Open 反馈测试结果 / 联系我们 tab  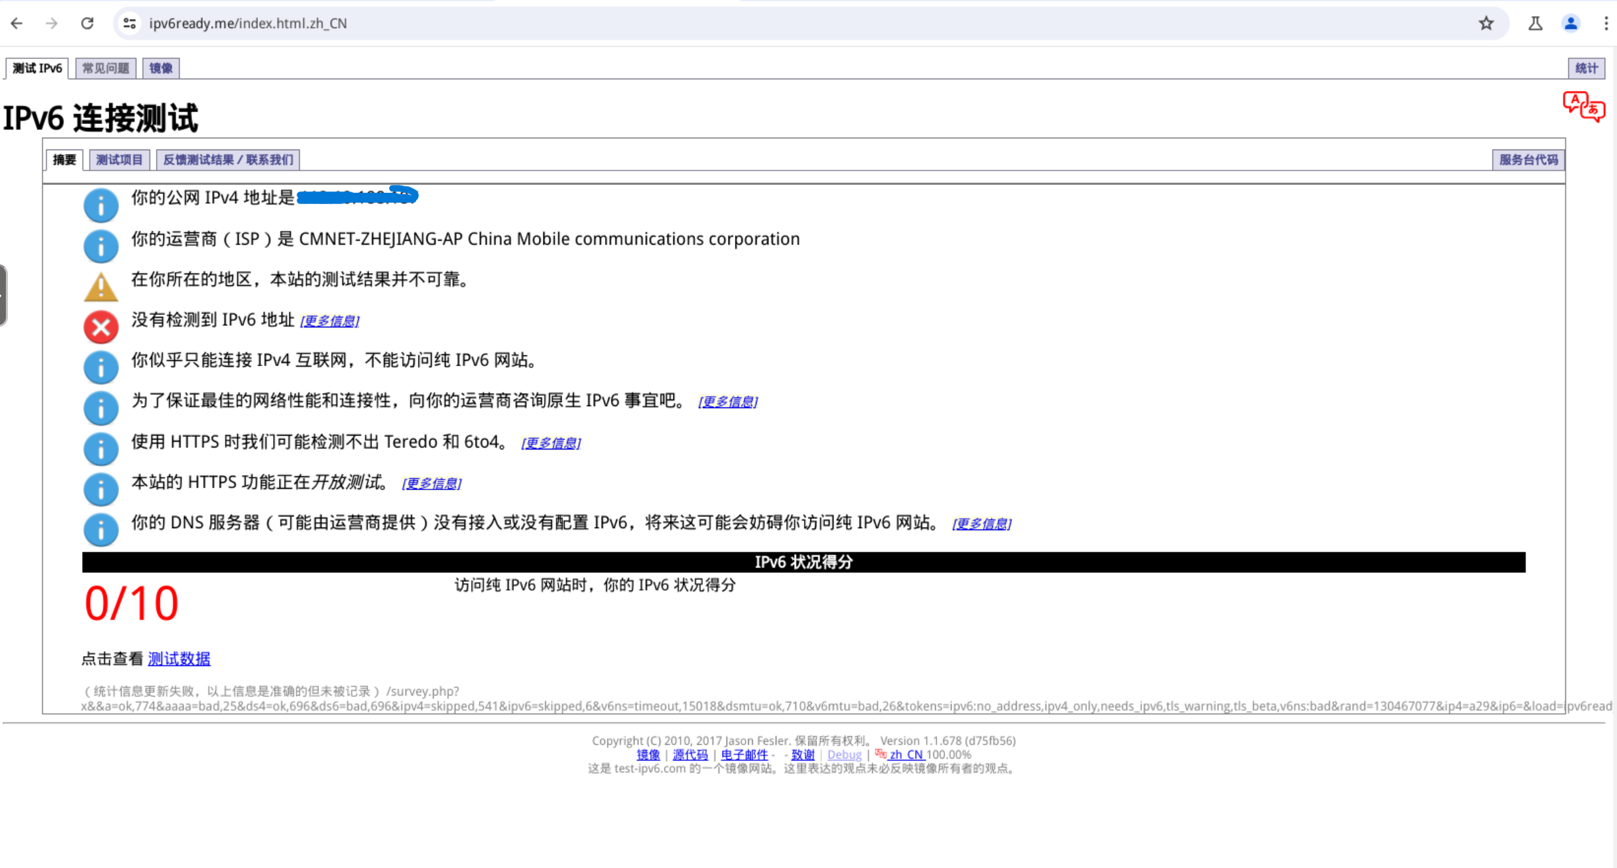click(x=228, y=159)
